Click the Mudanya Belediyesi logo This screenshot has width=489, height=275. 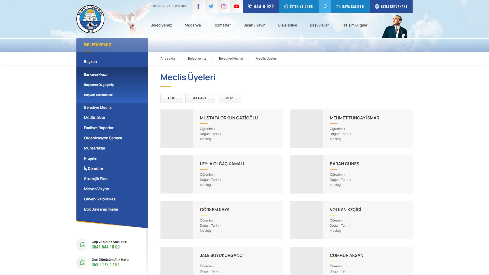click(90, 19)
